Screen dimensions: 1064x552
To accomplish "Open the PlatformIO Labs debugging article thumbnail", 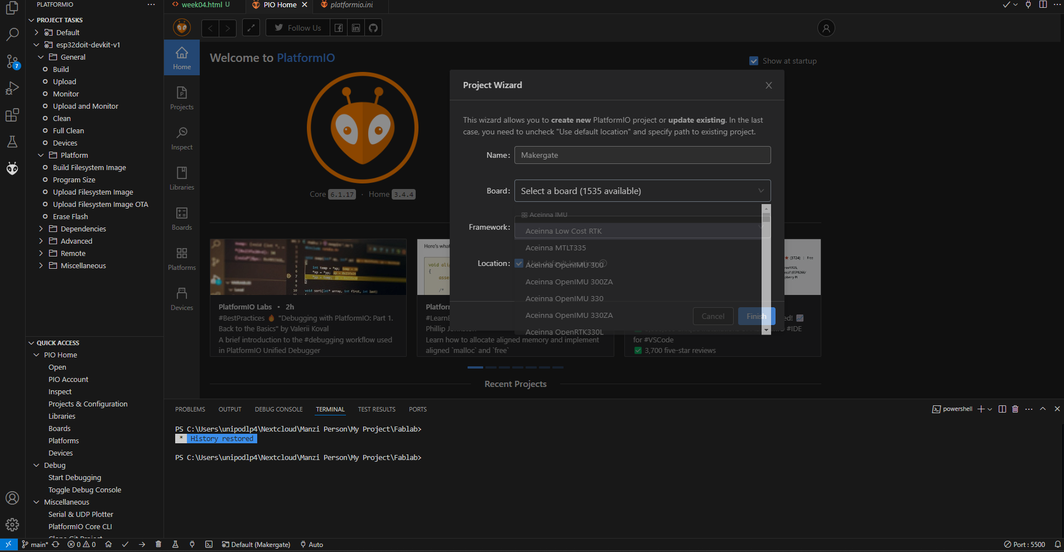I will click(308, 267).
